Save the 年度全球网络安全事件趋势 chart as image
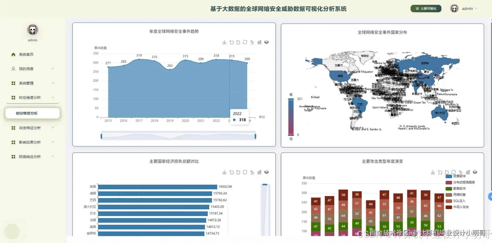 click(x=224, y=42)
